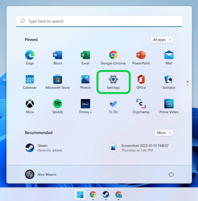Launch Microsoft Store
This screenshot has width=198, height=201.
click(x=58, y=82)
